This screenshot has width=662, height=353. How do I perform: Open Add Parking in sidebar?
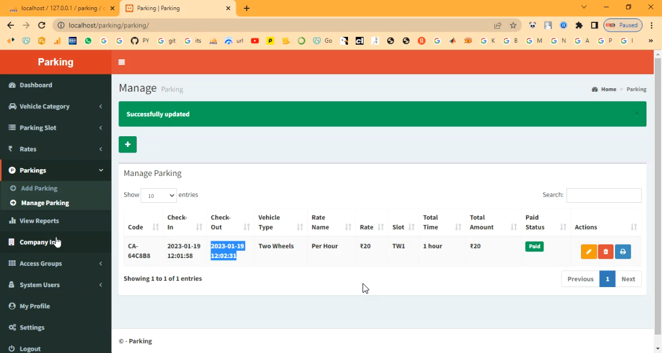click(39, 188)
